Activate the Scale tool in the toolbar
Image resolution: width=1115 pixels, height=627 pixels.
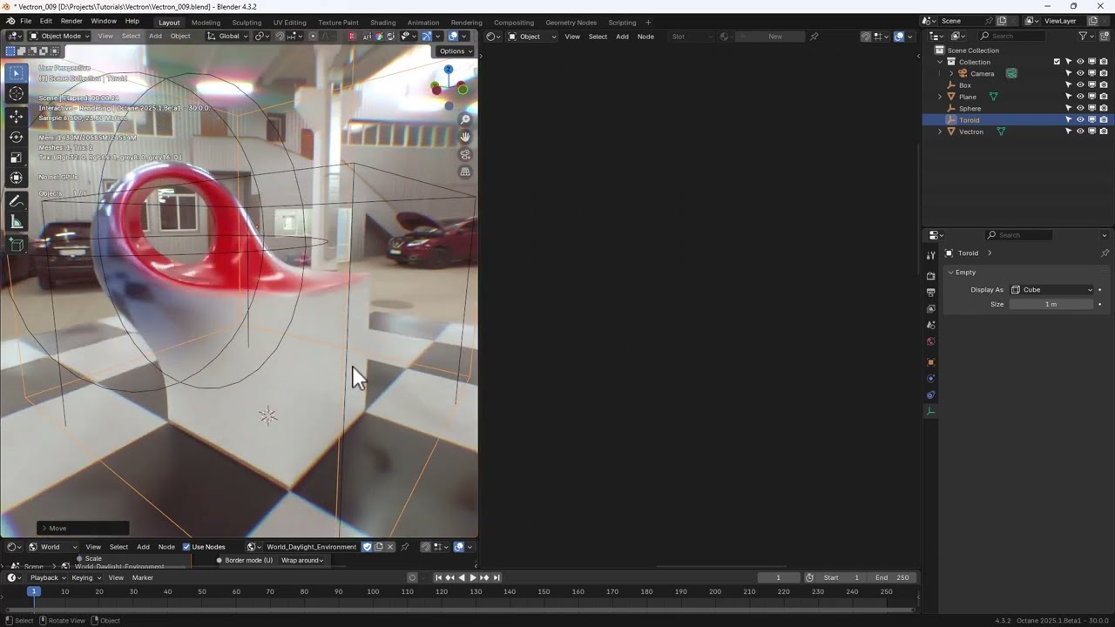click(x=17, y=158)
